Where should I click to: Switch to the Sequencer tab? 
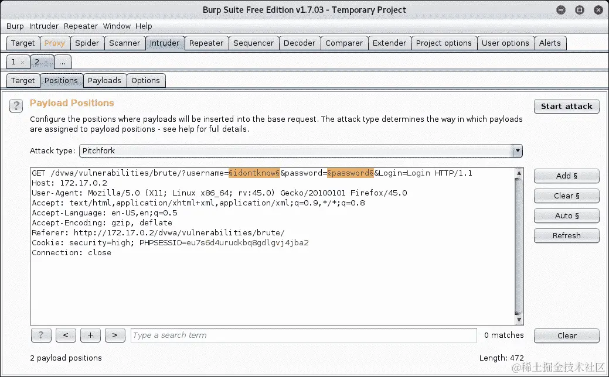click(254, 43)
